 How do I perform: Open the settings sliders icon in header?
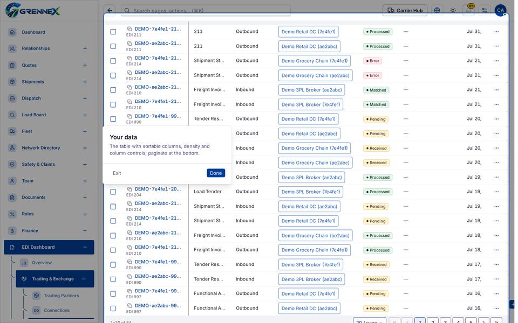click(485, 10)
